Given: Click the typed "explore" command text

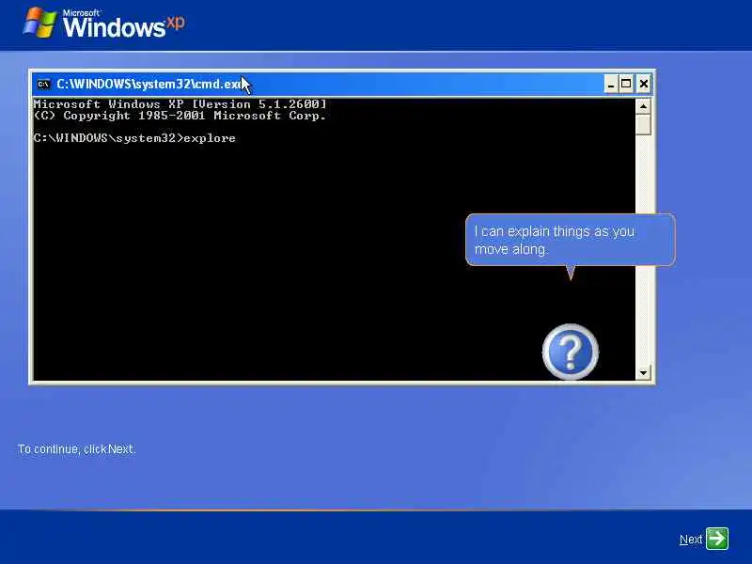Looking at the screenshot, I should pyautogui.click(x=210, y=138).
